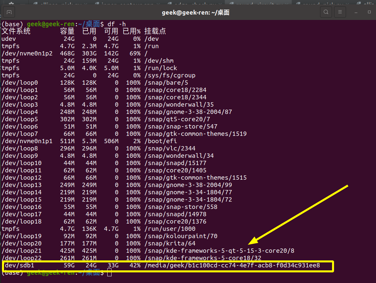
Task: Click the /snap/core18/2284 mount point
Action: [x=175, y=90]
